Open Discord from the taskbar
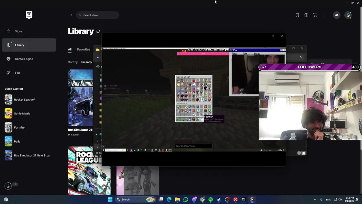The height and width of the screenshot is (204, 362). pos(194,199)
